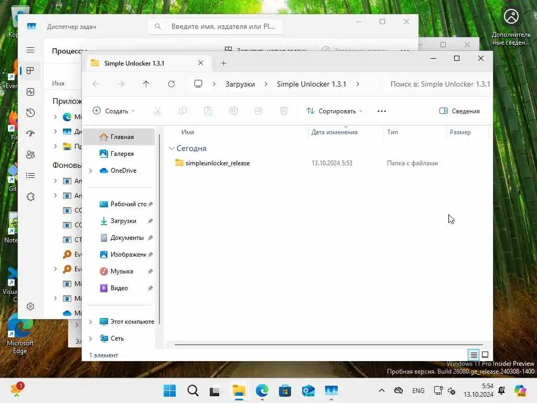Open the three-dots more options menu
The width and height of the screenshot is (537, 403).
(x=382, y=111)
